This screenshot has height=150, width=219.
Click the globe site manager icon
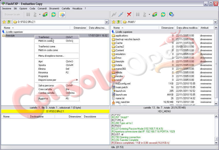pos(171,15)
